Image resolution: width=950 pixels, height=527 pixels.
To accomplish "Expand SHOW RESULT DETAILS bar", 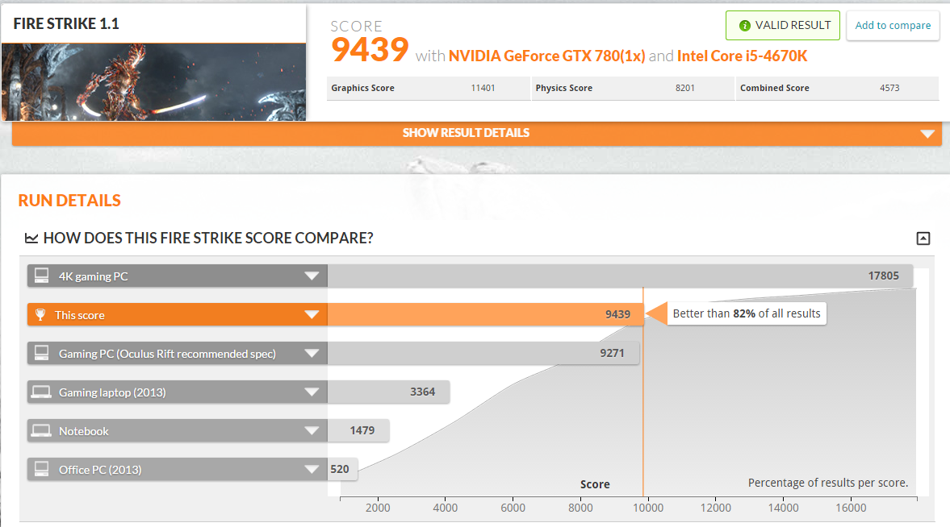I will pos(476,133).
